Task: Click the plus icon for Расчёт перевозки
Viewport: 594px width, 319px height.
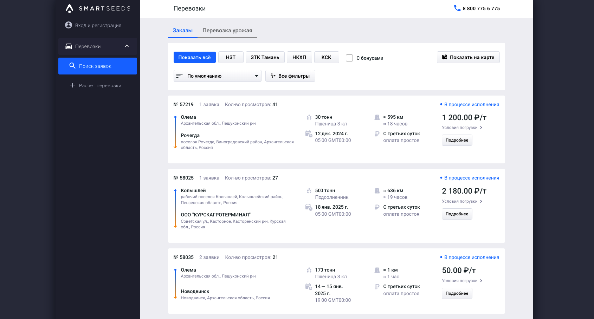Action: [x=72, y=85]
